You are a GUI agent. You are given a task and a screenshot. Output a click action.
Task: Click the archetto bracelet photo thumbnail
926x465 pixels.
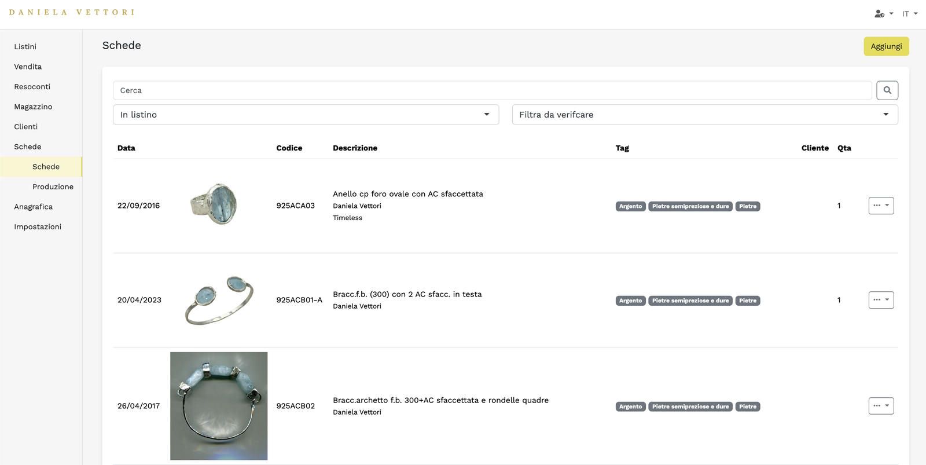(x=219, y=405)
